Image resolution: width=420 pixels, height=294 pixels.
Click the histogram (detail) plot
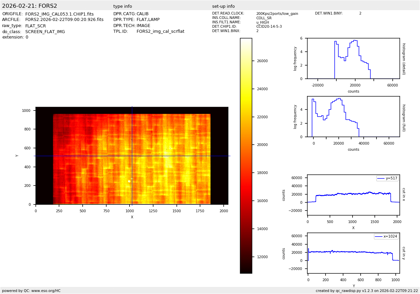353,58
